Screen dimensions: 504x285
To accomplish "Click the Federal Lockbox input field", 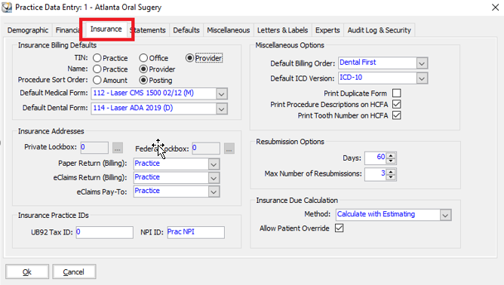I will pyautogui.click(x=206, y=148).
